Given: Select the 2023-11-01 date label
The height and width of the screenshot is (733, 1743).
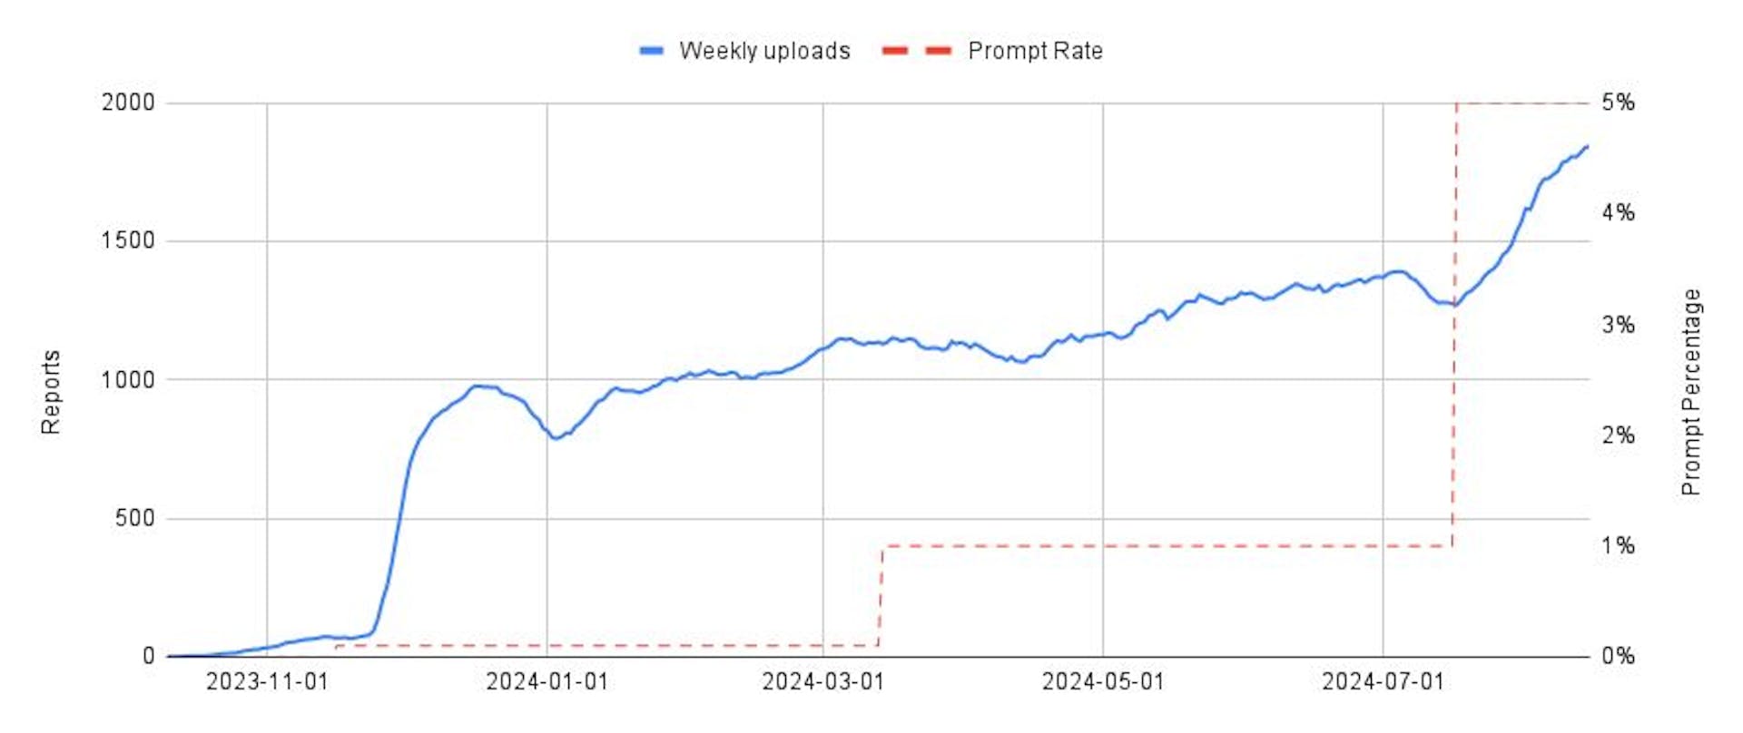Looking at the screenshot, I should coord(267,682).
